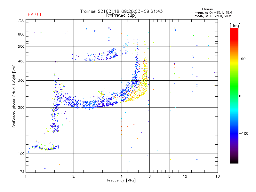This screenshot has width=256, height=192.
Task: Click the 10 MHz frequency axis label
Action: click(x=185, y=176)
